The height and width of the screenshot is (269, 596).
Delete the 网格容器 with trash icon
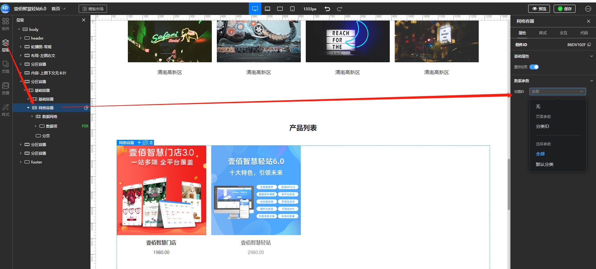coord(151,143)
